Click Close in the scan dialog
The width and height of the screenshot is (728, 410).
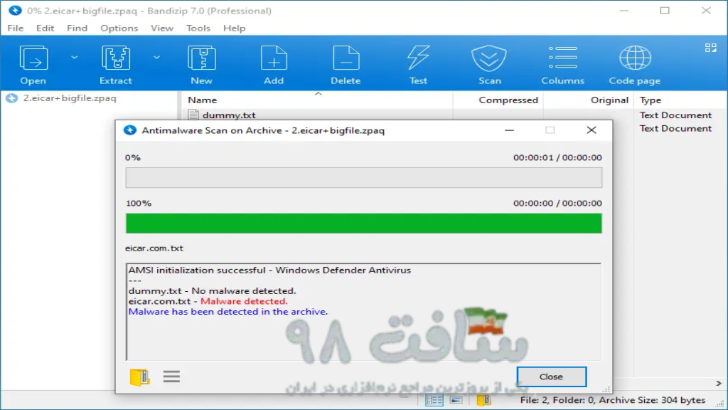click(x=551, y=377)
